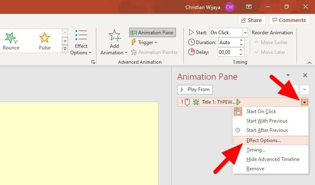Open Ribbon Display Options icon
Screen dimensions: 315x185
tap(249, 7)
